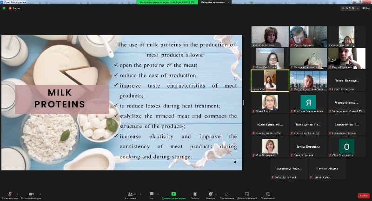Open the Приложения apps icon
The image size is (372, 201).
pyautogui.click(x=226, y=194)
